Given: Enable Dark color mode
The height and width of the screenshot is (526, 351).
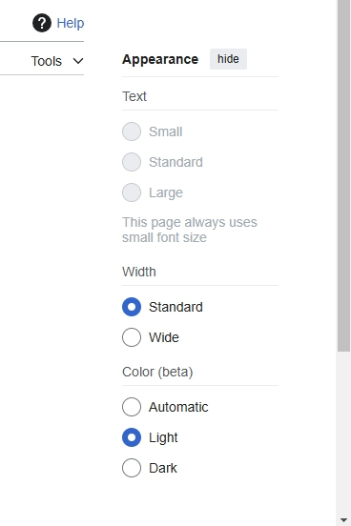Looking at the screenshot, I should pyautogui.click(x=132, y=468).
